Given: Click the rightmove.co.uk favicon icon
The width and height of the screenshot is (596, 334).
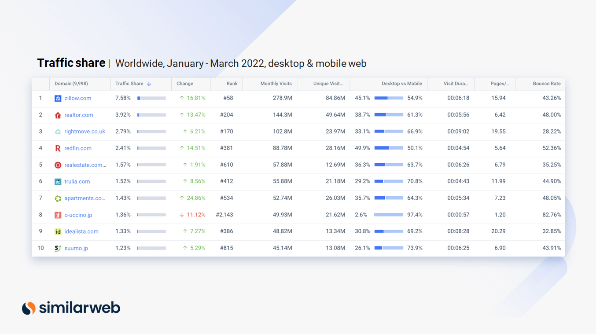Looking at the screenshot, I should [58, 132].
